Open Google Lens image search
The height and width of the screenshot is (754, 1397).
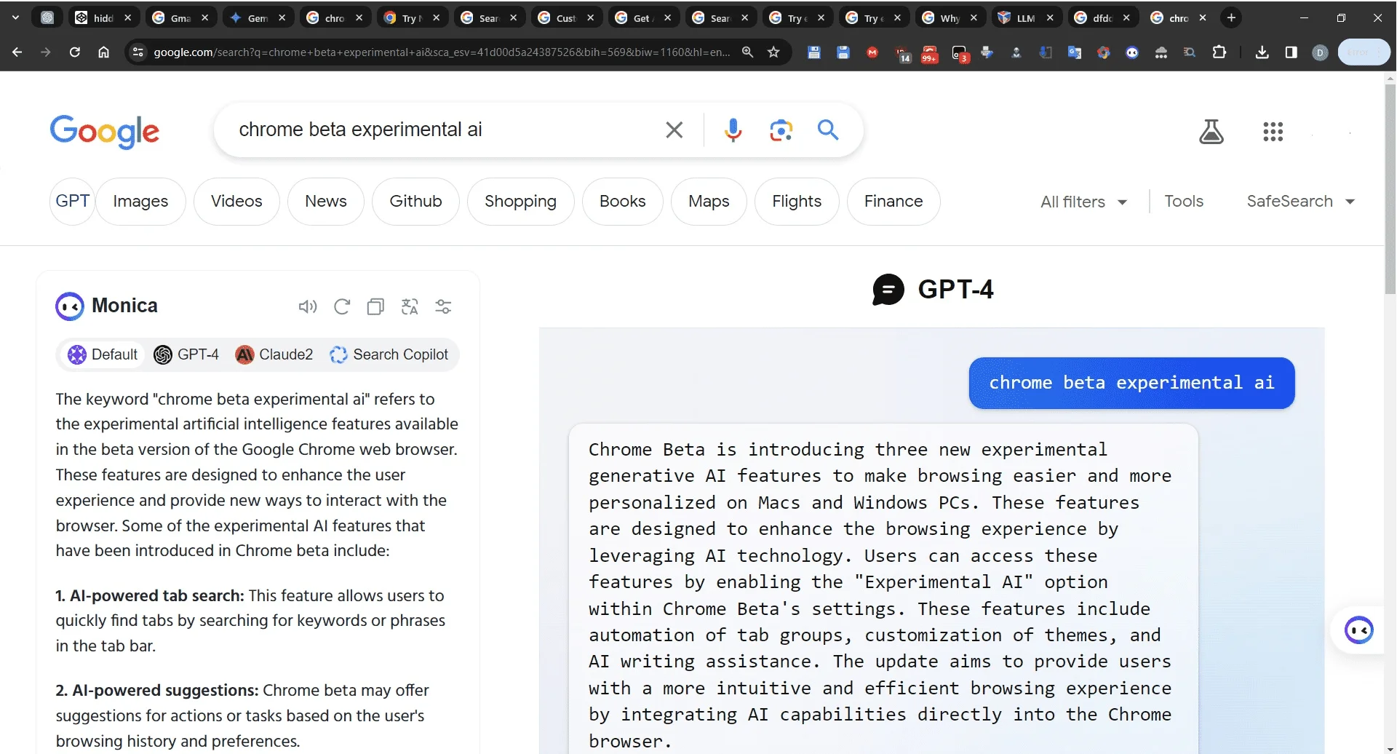(x=781, y=130)
